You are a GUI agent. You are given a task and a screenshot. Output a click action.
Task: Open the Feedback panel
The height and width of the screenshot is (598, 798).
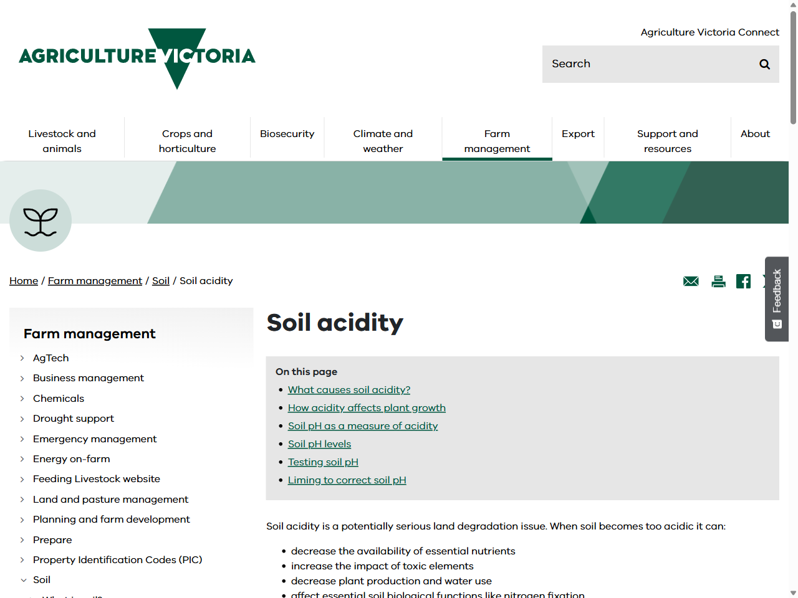(776, 300)
